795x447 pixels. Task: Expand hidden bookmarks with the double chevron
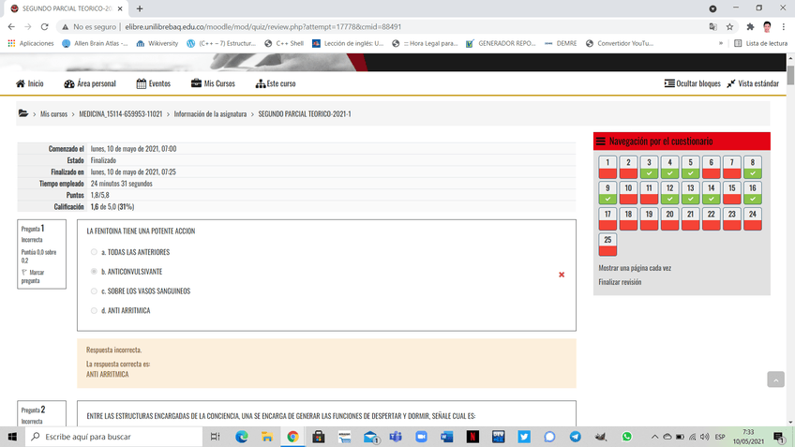click(x=720, y=44)
